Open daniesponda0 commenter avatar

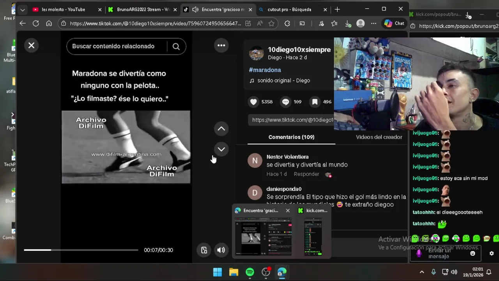point(255,192)
